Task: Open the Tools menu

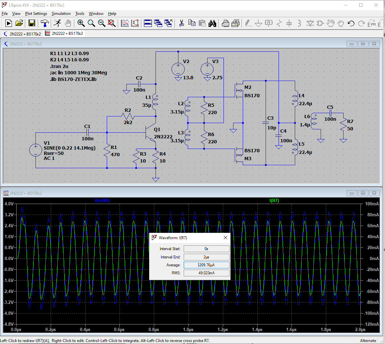Action: coord(80,14)
